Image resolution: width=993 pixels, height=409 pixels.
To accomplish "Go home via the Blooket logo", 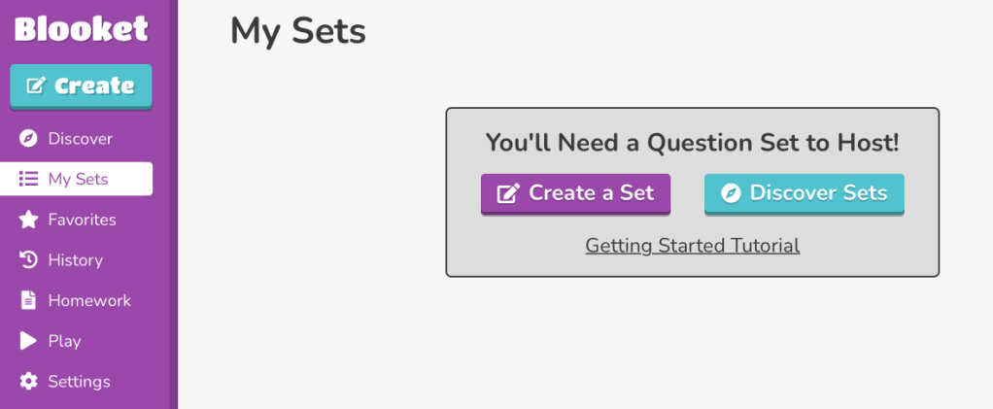I will click(x=81, y=29).
